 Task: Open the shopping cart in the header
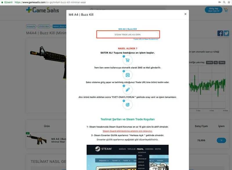(x=226, y=10)
